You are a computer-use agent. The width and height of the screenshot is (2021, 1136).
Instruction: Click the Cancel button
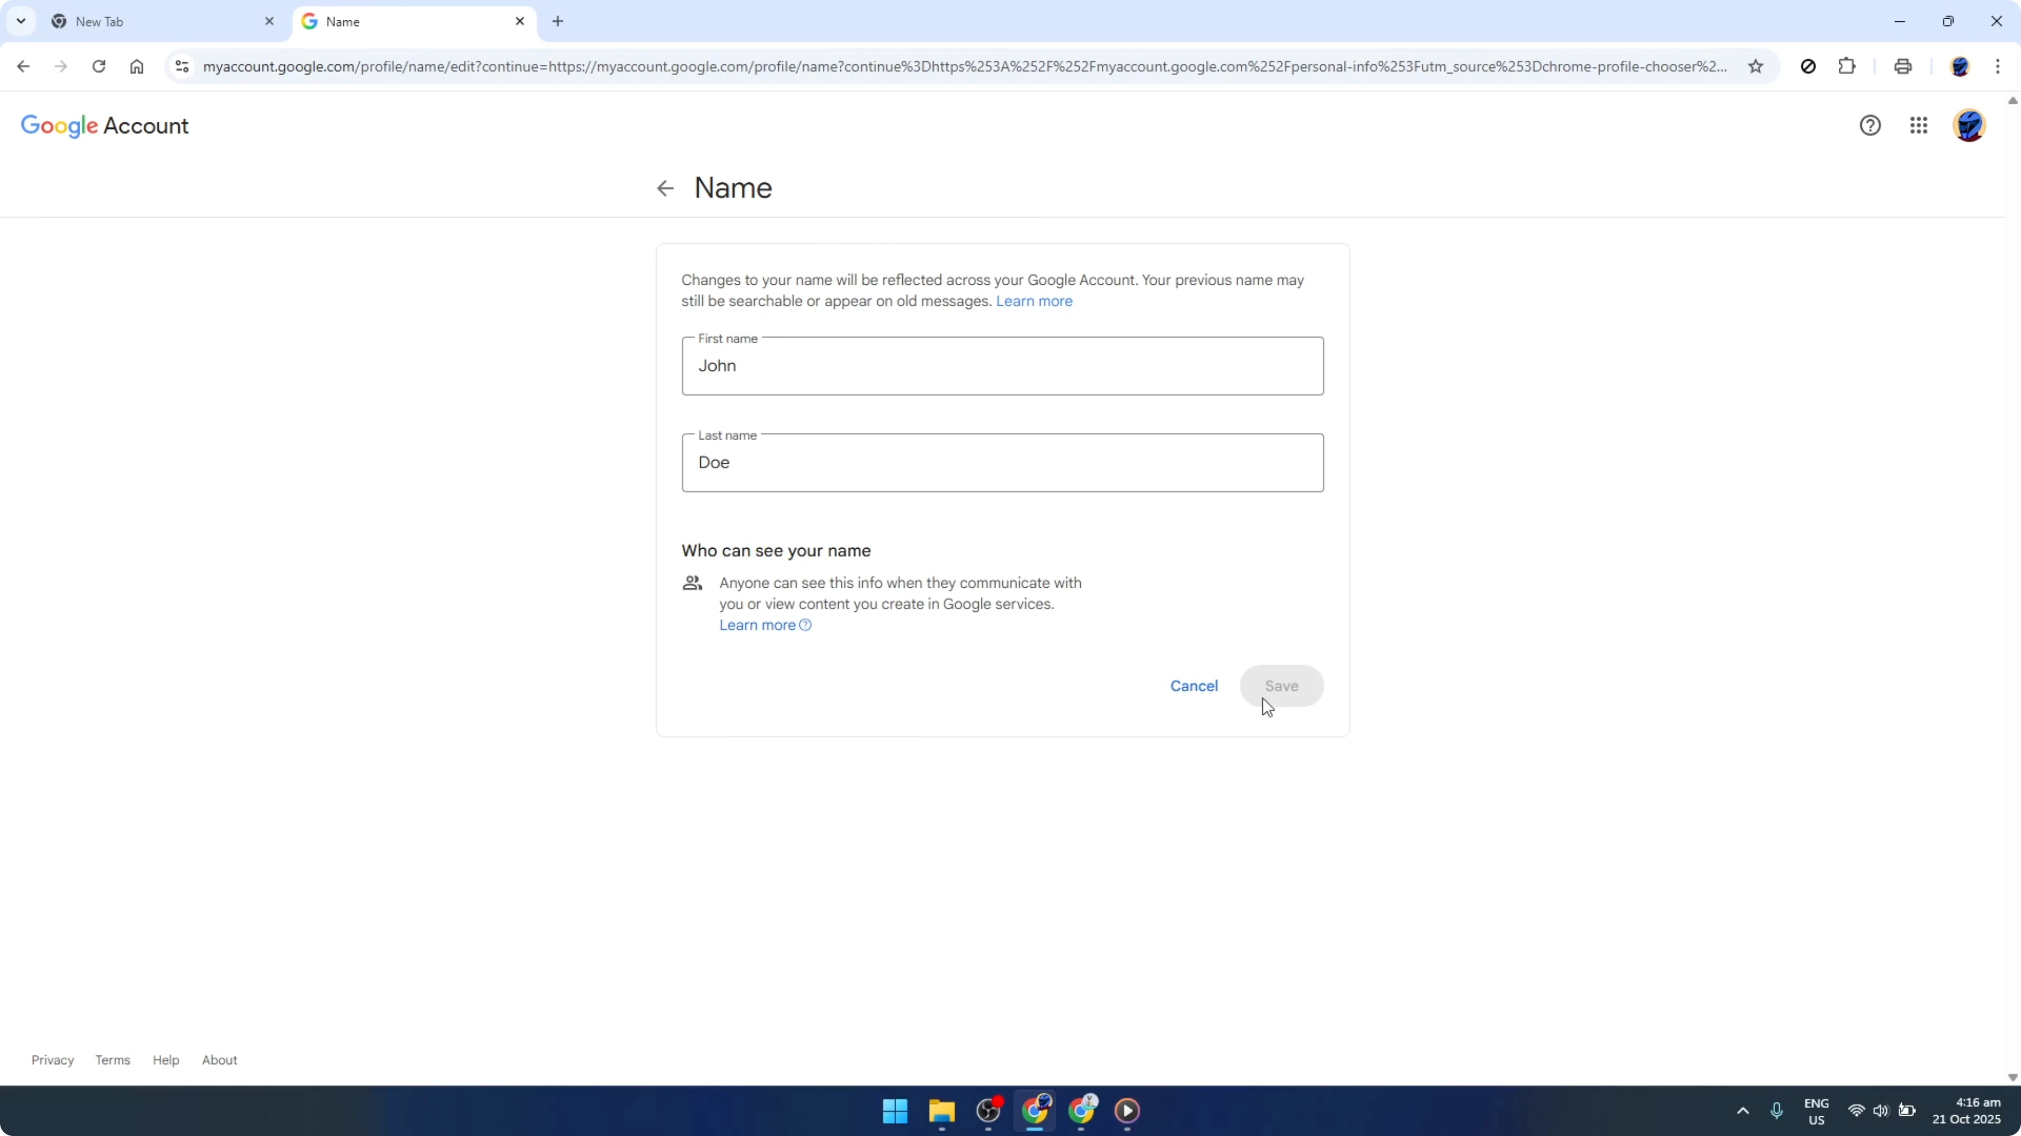(1194, 686)
